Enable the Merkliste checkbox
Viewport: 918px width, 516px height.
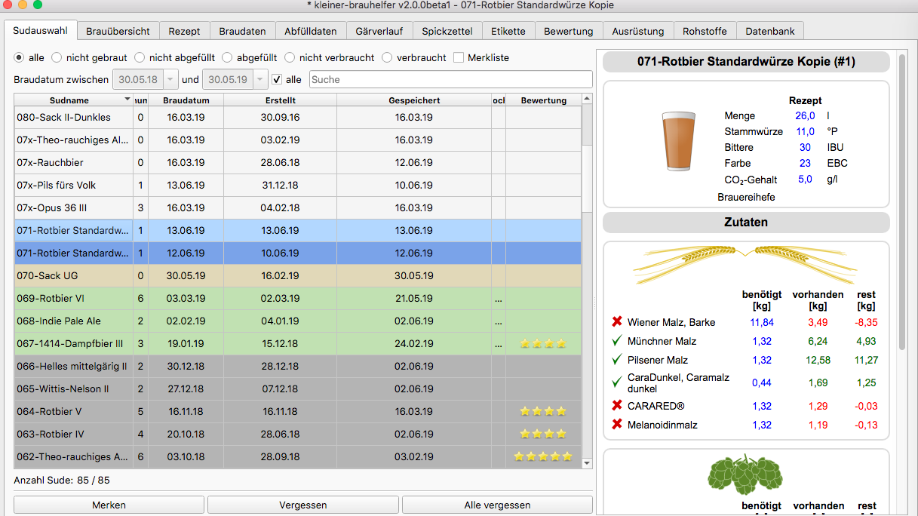click(459, 57)
